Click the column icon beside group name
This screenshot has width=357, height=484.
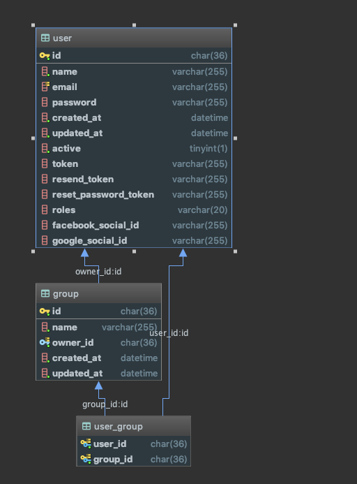45,327
